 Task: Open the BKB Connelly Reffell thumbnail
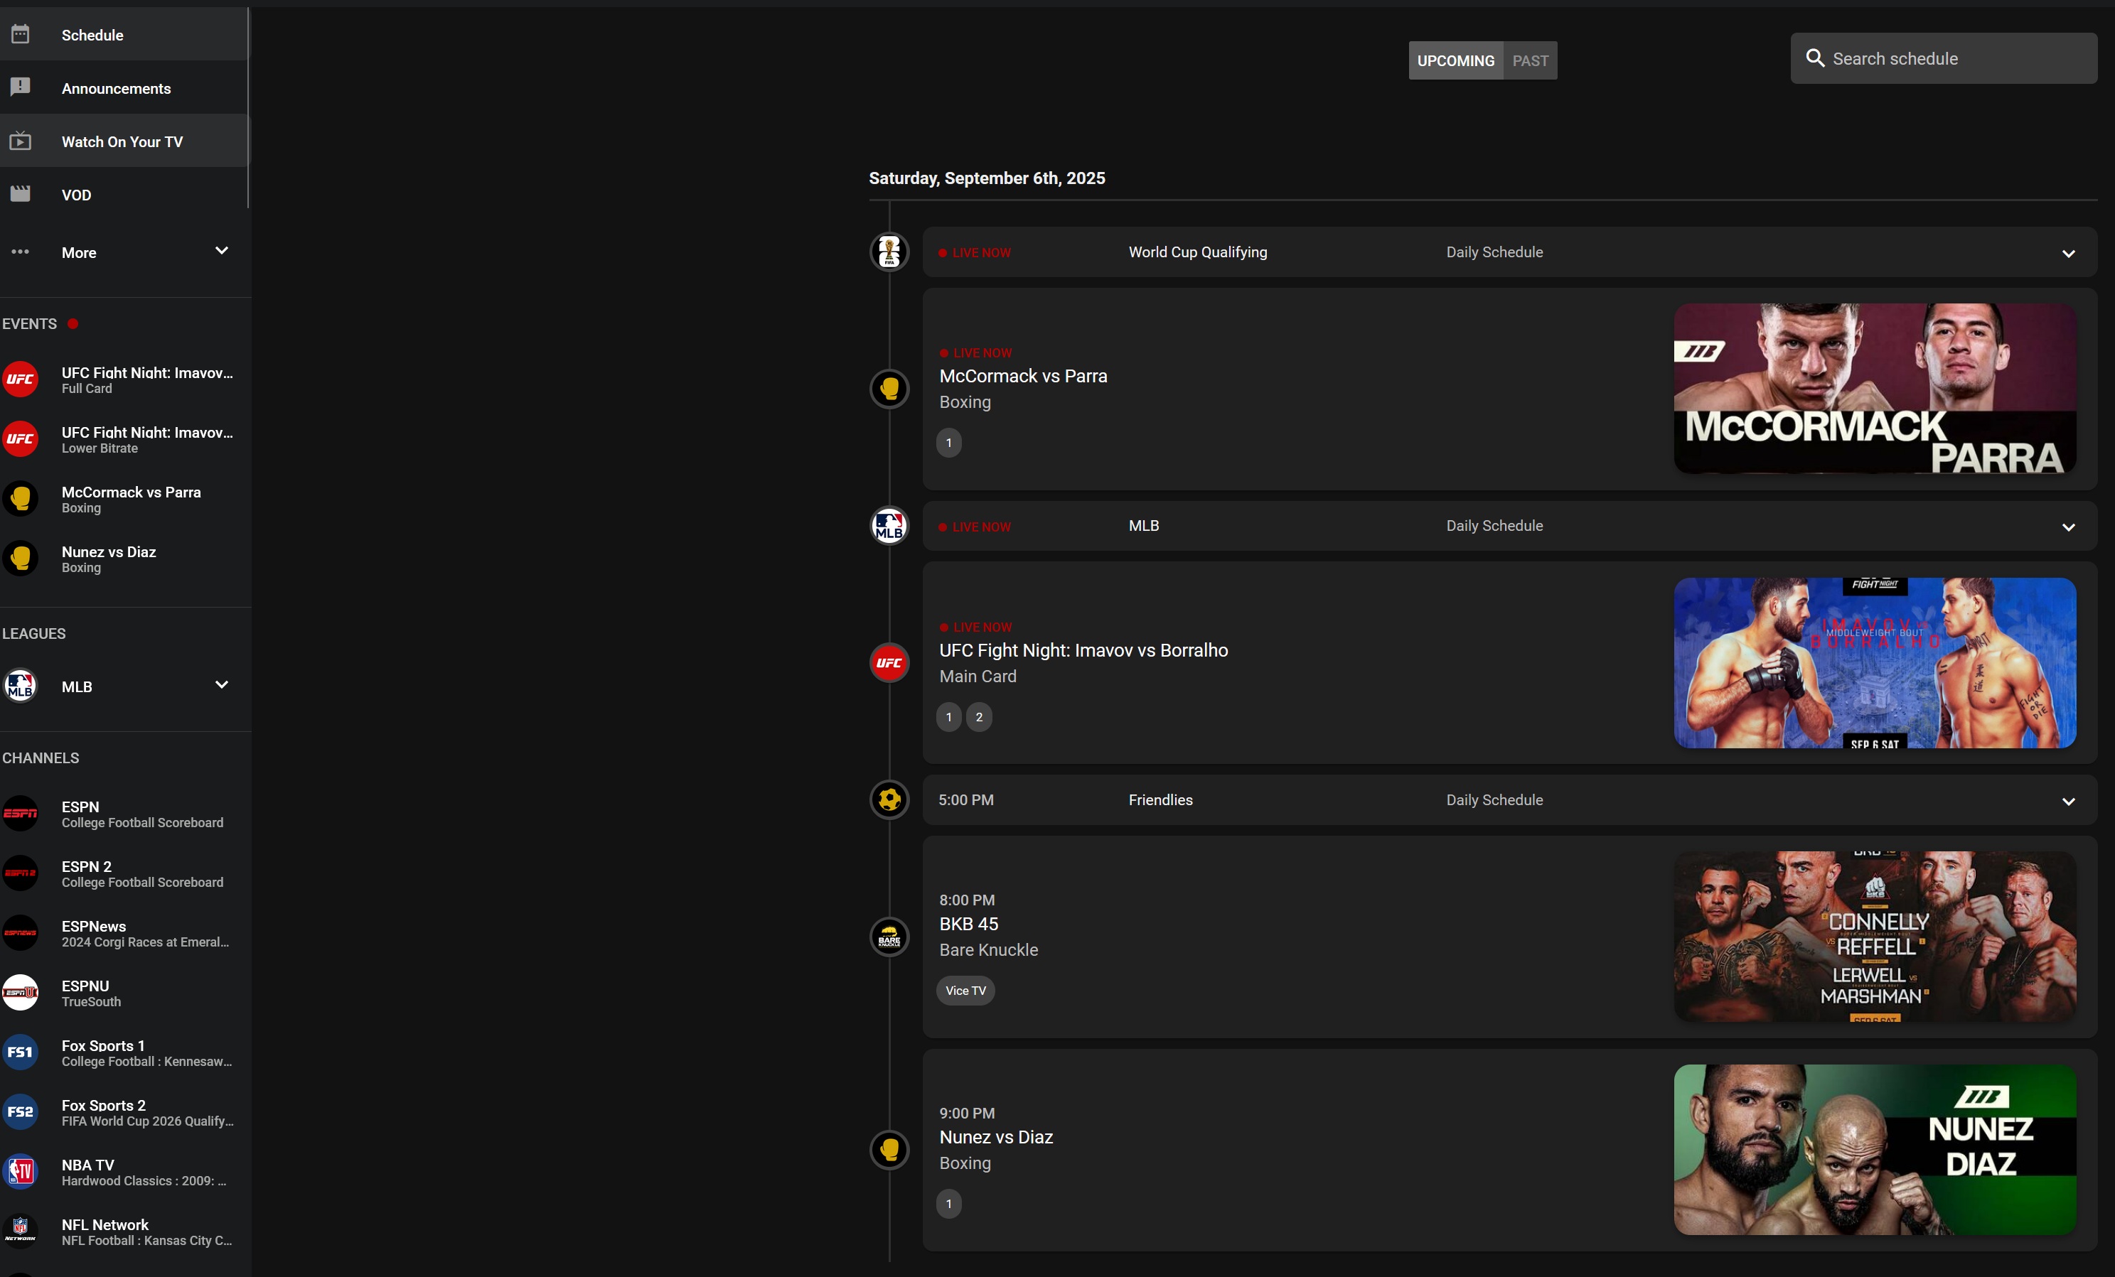1875,937
